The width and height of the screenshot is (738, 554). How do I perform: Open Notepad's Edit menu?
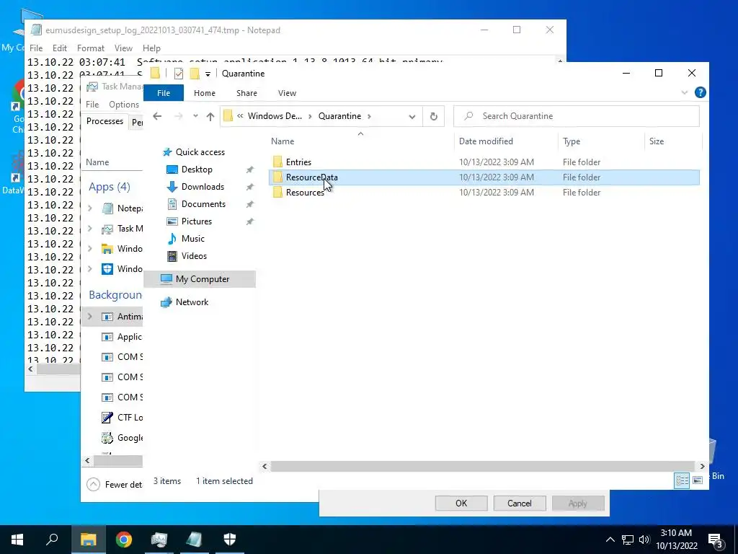[60, 48]
